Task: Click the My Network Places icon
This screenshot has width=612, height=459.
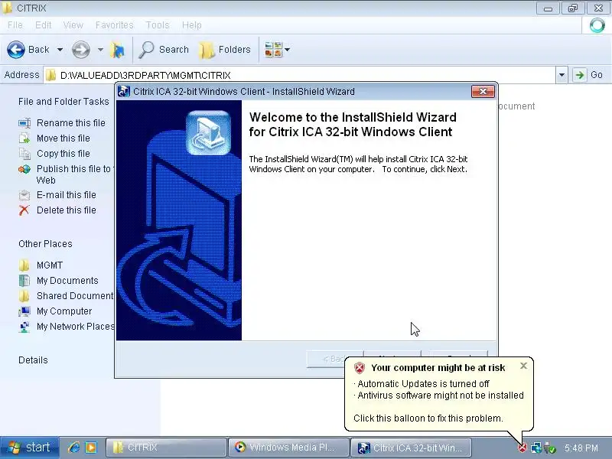Action: [x=24, y=327]
